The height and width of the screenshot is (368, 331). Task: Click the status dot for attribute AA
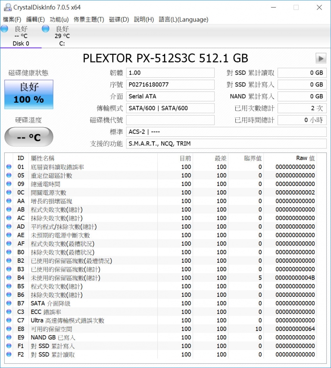point(9,201)
